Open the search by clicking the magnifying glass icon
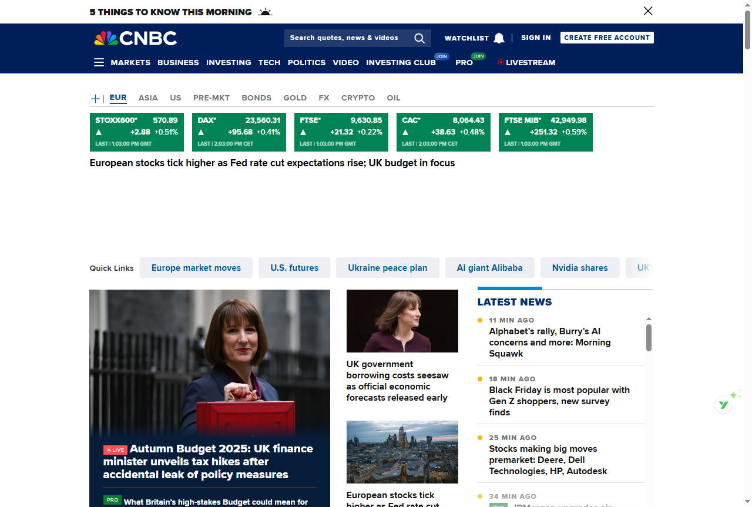Viewport: 752px width, 507px height. (x=419, y=38)
